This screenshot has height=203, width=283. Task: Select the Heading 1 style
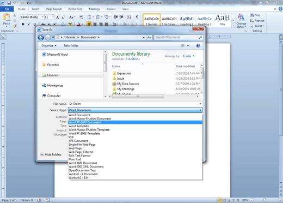click(187, 20)
